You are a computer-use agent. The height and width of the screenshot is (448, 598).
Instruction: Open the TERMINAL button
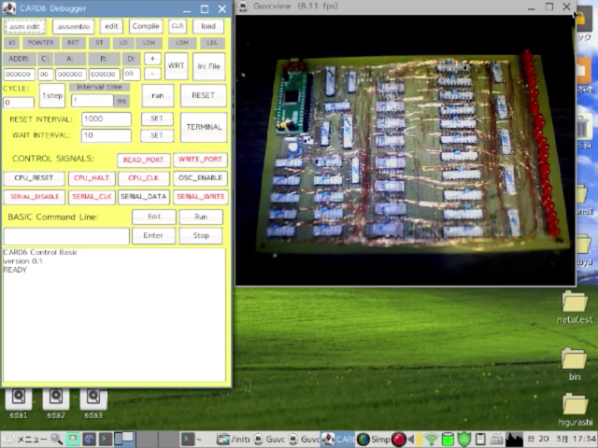pos(204,127)
